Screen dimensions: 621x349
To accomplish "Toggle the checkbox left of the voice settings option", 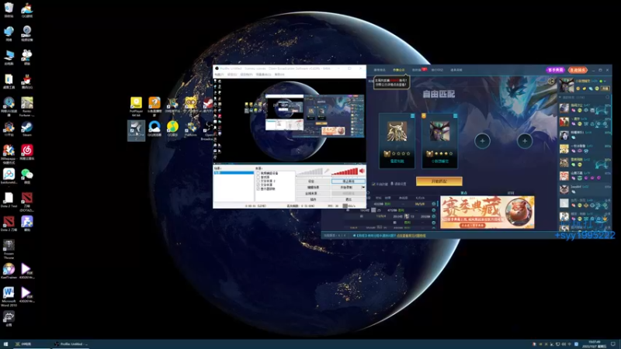I will (x=373, y=184).
